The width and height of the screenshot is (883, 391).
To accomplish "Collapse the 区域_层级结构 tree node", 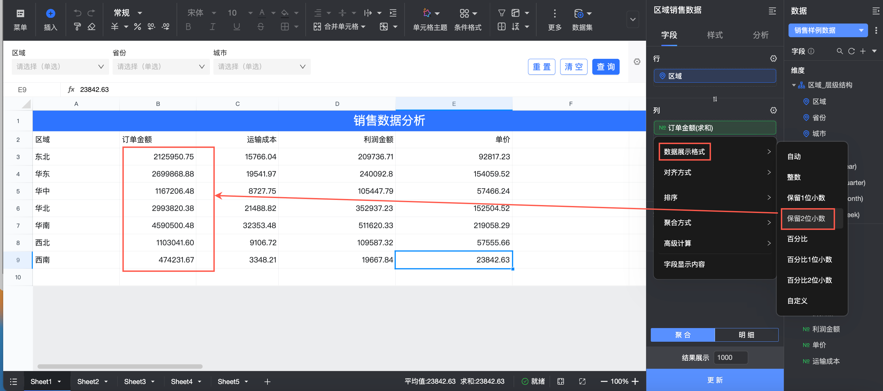I will pos(794,85).
